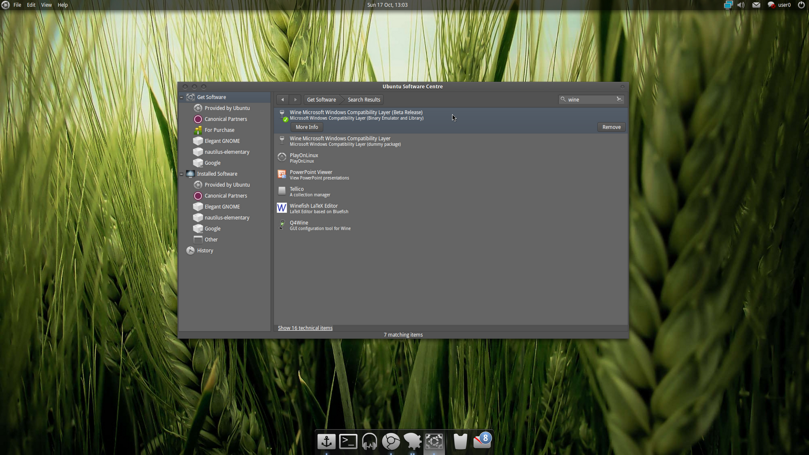Click the Winefish LaTeX Editor W icon
Screen dimensions: 809x455
282,208
